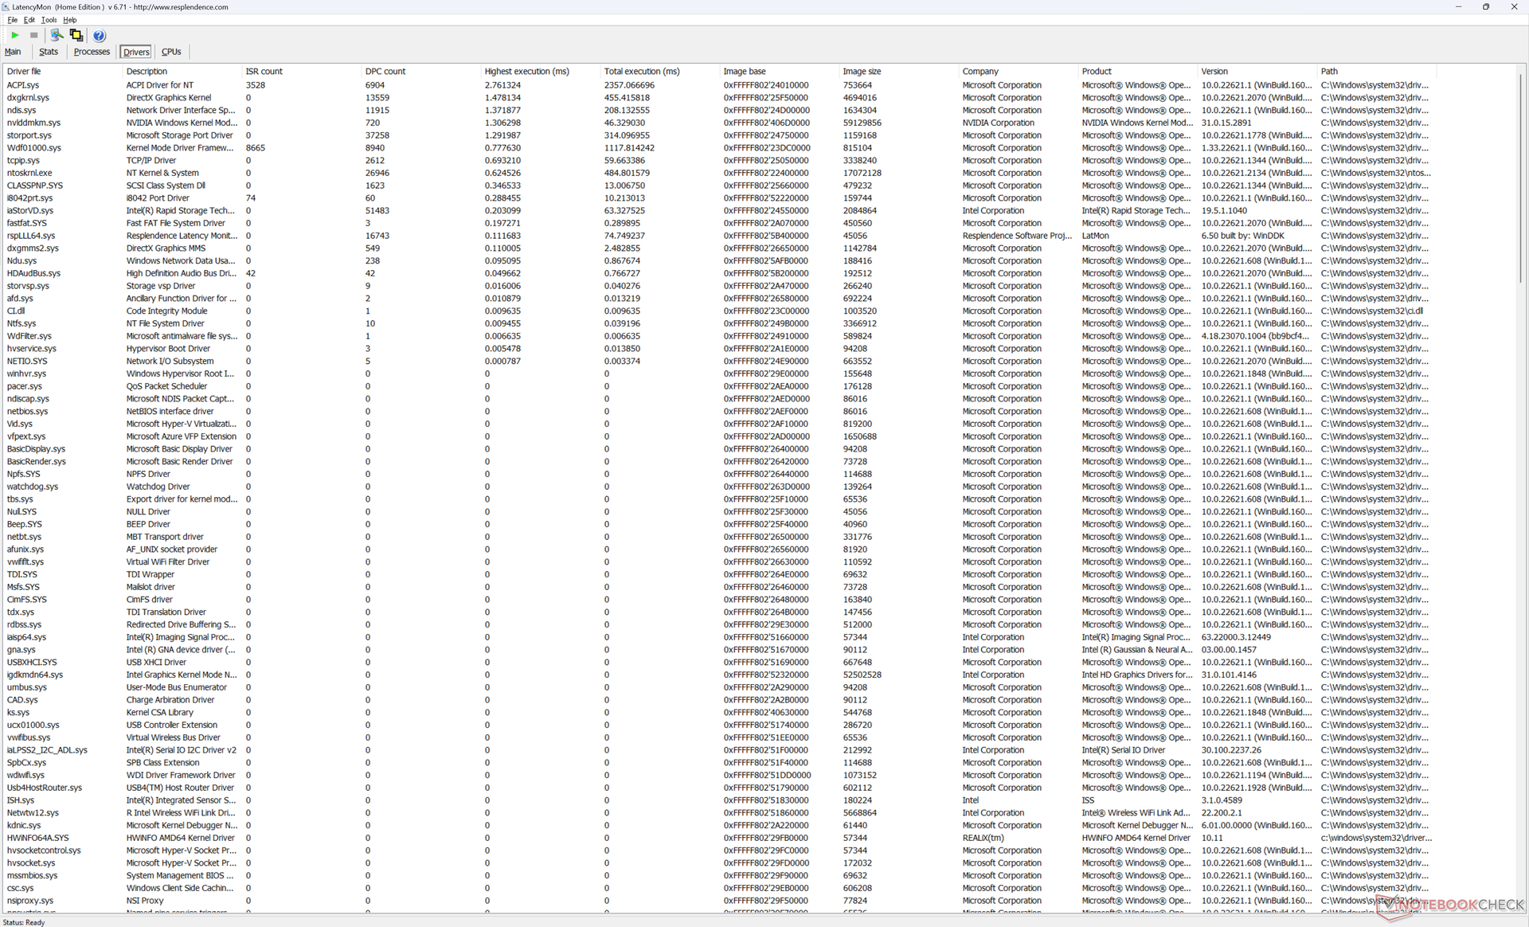Switch to the Stats tab
The width and height of the screenshot is (1529, 927).
tap(49, 52)
